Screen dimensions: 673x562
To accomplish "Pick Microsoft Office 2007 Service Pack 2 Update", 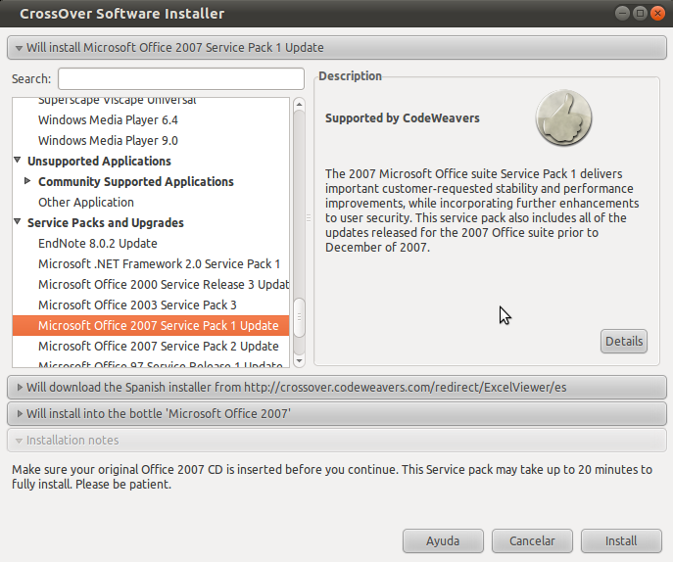I will point(159,347).
